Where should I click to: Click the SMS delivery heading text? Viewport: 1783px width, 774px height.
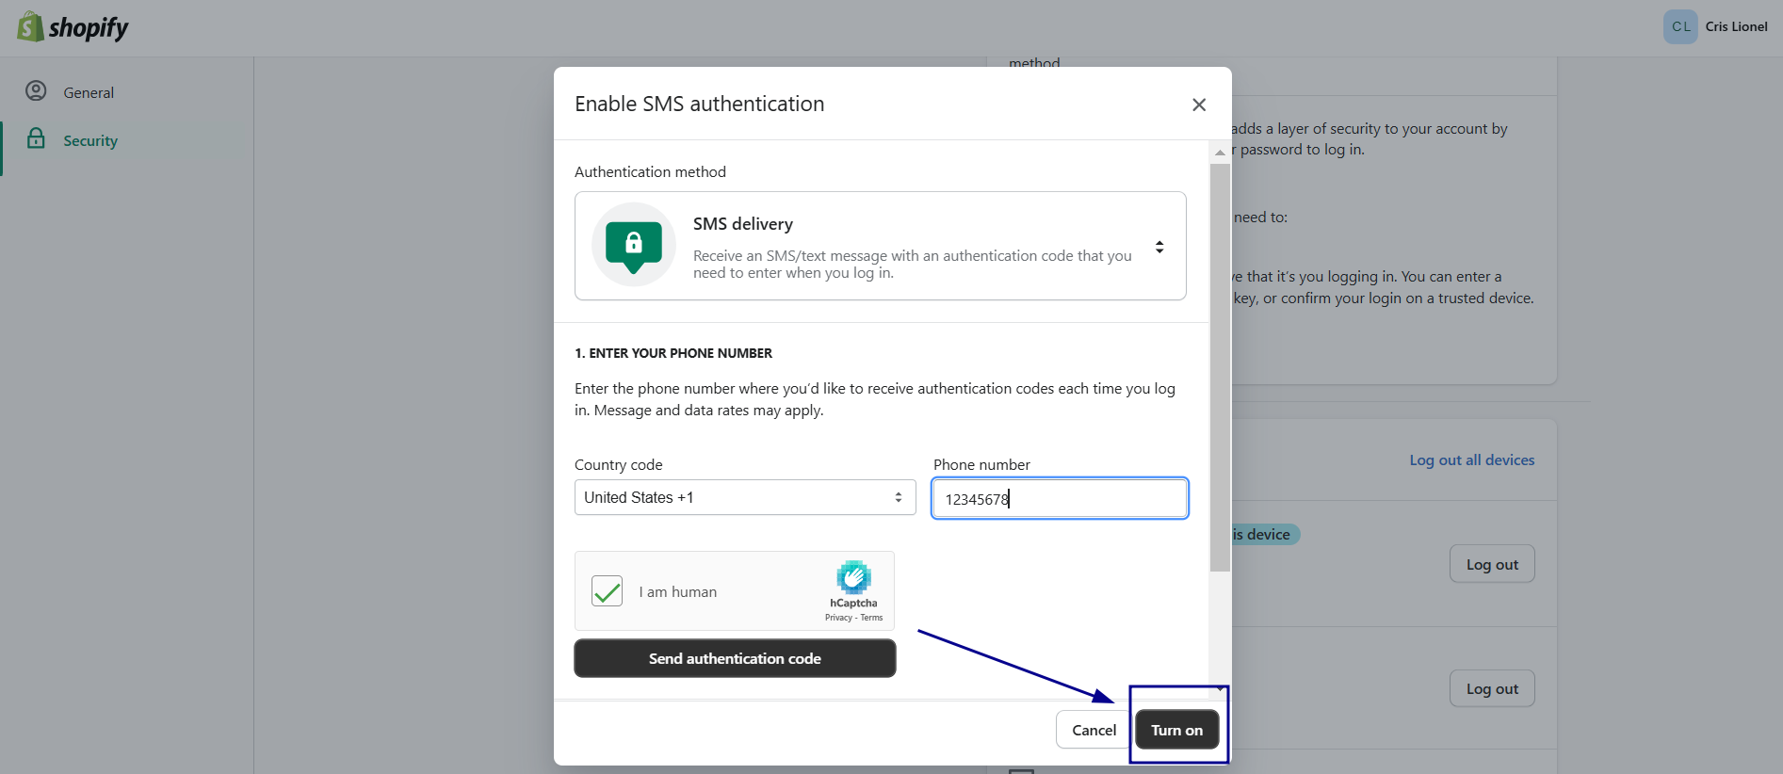tap(743, 224)
